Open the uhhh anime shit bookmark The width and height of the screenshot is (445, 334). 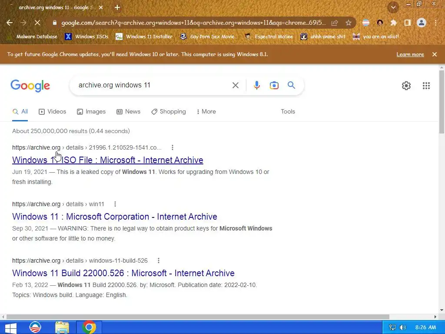[323, 37]
